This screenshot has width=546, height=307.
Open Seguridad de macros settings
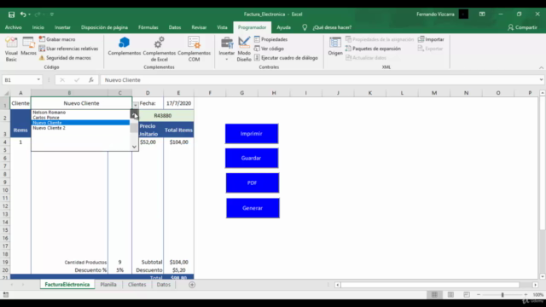65,58
